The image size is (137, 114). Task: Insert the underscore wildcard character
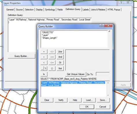pos(42,68)
